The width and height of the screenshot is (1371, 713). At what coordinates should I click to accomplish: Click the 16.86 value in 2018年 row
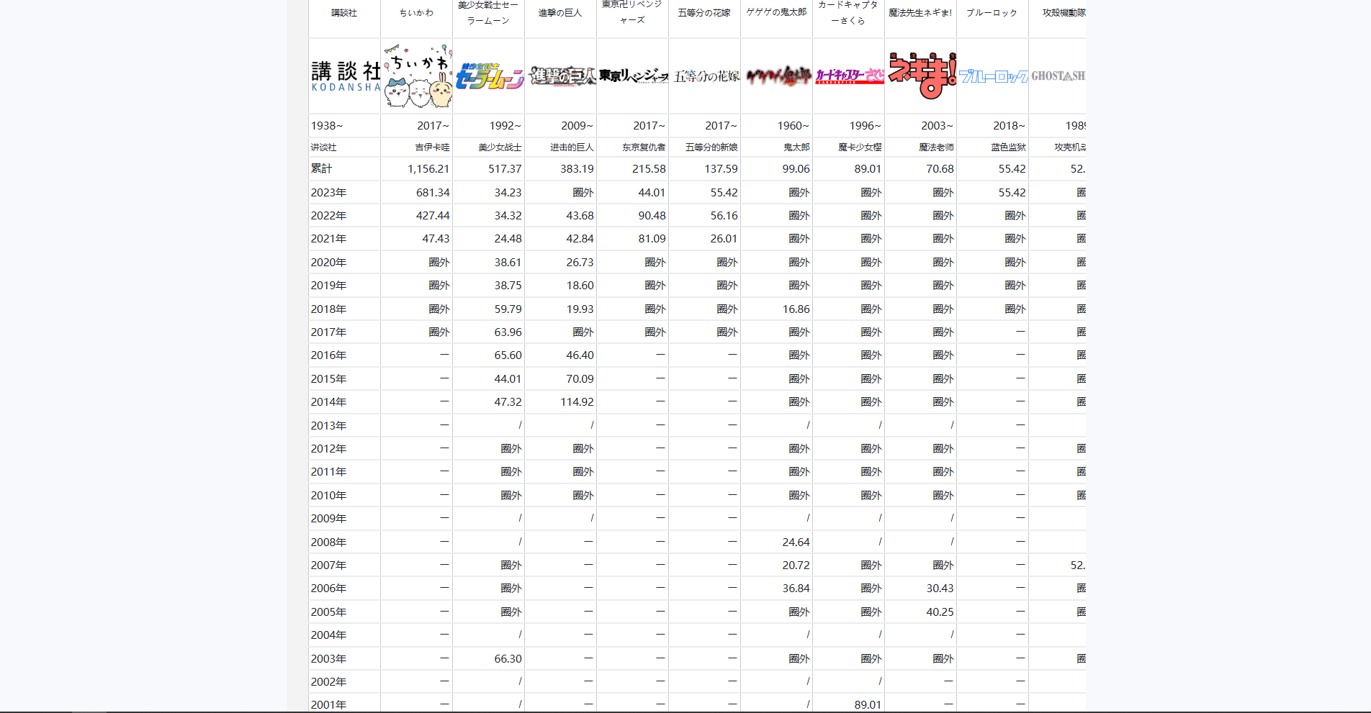coord(796,309)
